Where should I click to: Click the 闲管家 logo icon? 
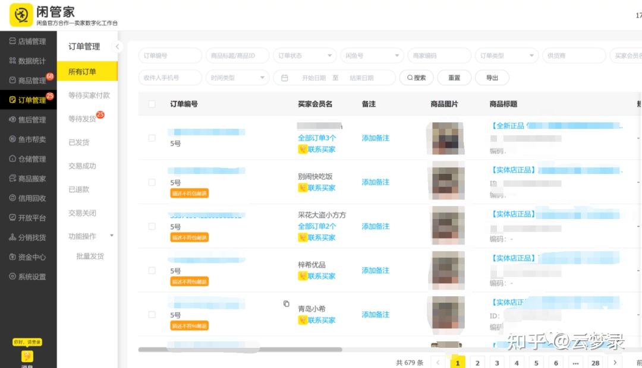pyautogui.click(x=21, y=15)
